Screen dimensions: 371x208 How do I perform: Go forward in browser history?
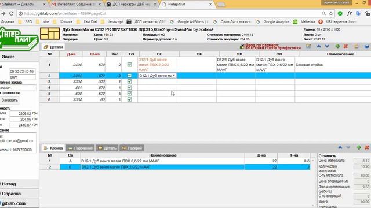pyautogui.click(x=3, y=13)
